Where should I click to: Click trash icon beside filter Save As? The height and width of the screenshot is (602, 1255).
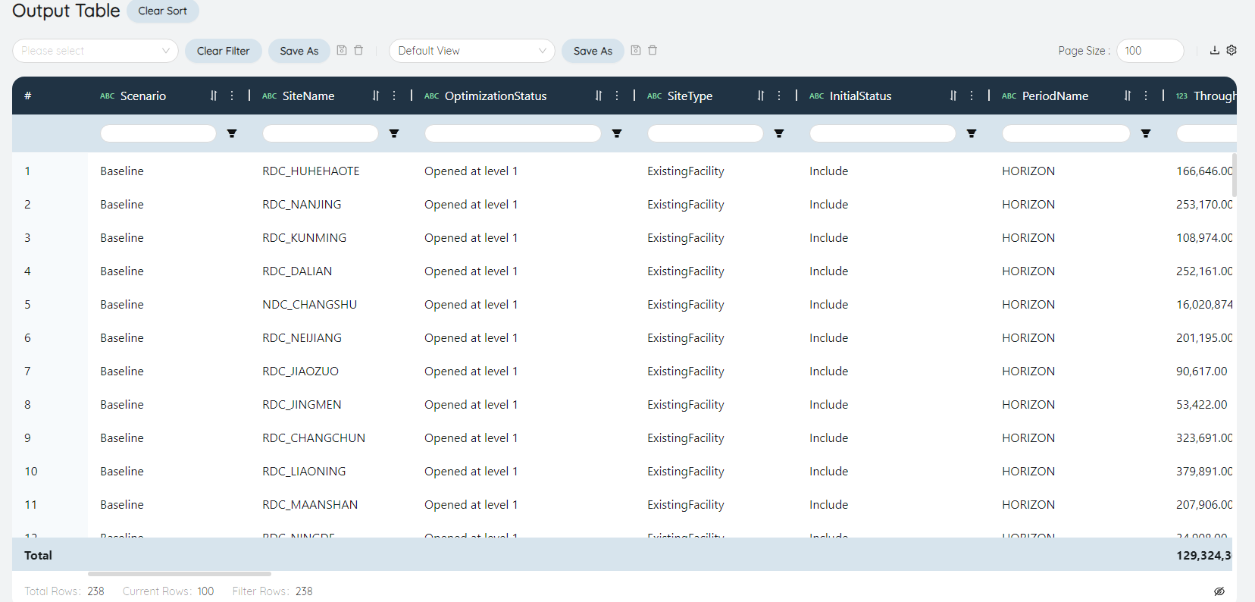pyautogui.click(x=358, y=50)
